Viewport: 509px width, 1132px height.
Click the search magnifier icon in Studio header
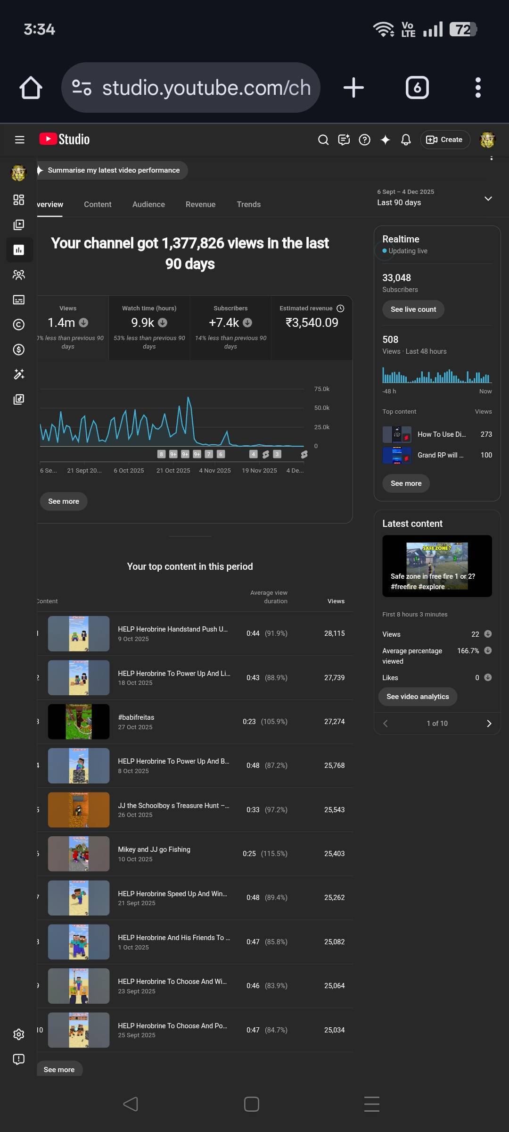[323, 140]
